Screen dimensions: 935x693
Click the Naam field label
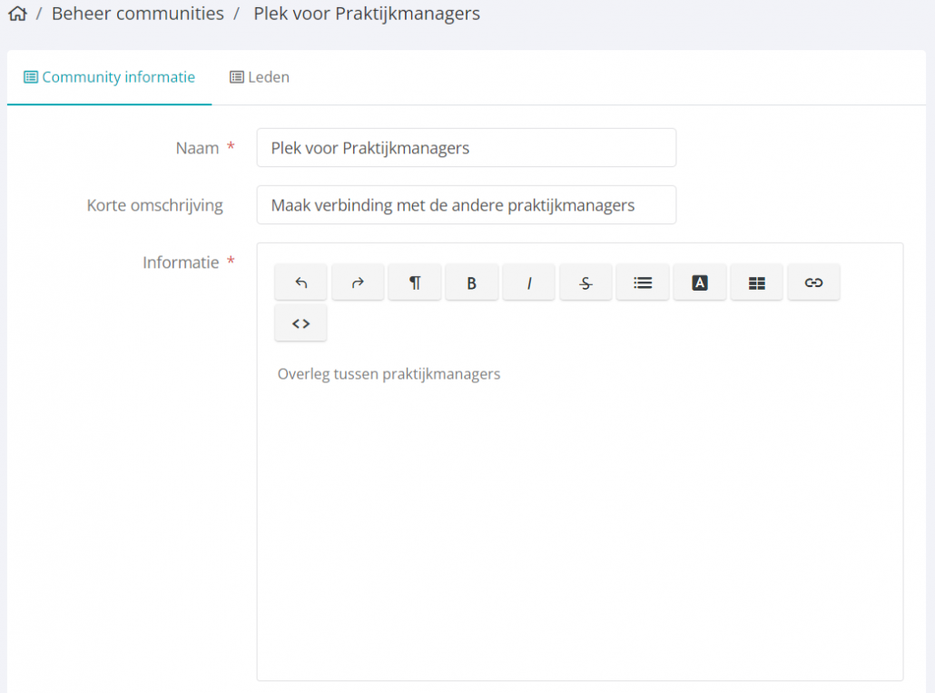click(x=197, y=148)
